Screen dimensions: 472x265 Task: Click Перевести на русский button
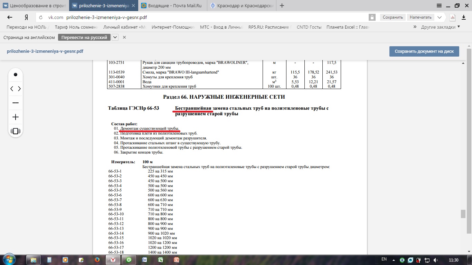84,37
